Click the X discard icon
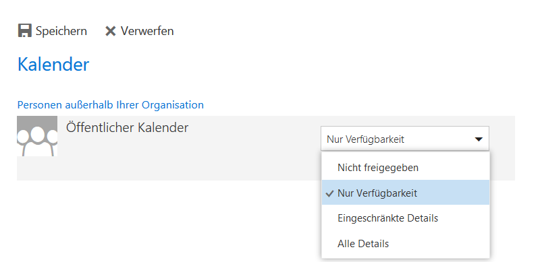This screenshot has height=262, width=542. tap(110, 32)
